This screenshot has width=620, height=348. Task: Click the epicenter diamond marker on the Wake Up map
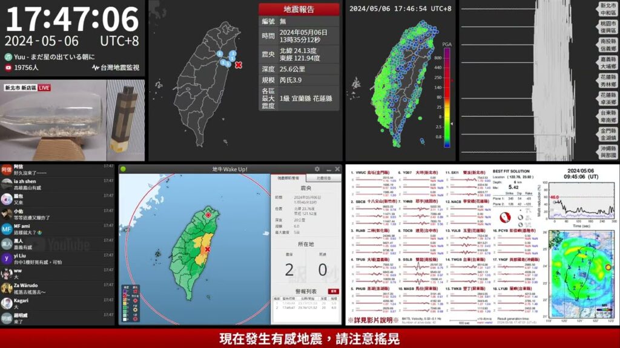208,215
